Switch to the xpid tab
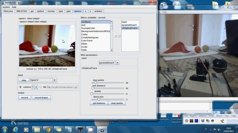This screenshot has height=133, width=238. [61, 11]
